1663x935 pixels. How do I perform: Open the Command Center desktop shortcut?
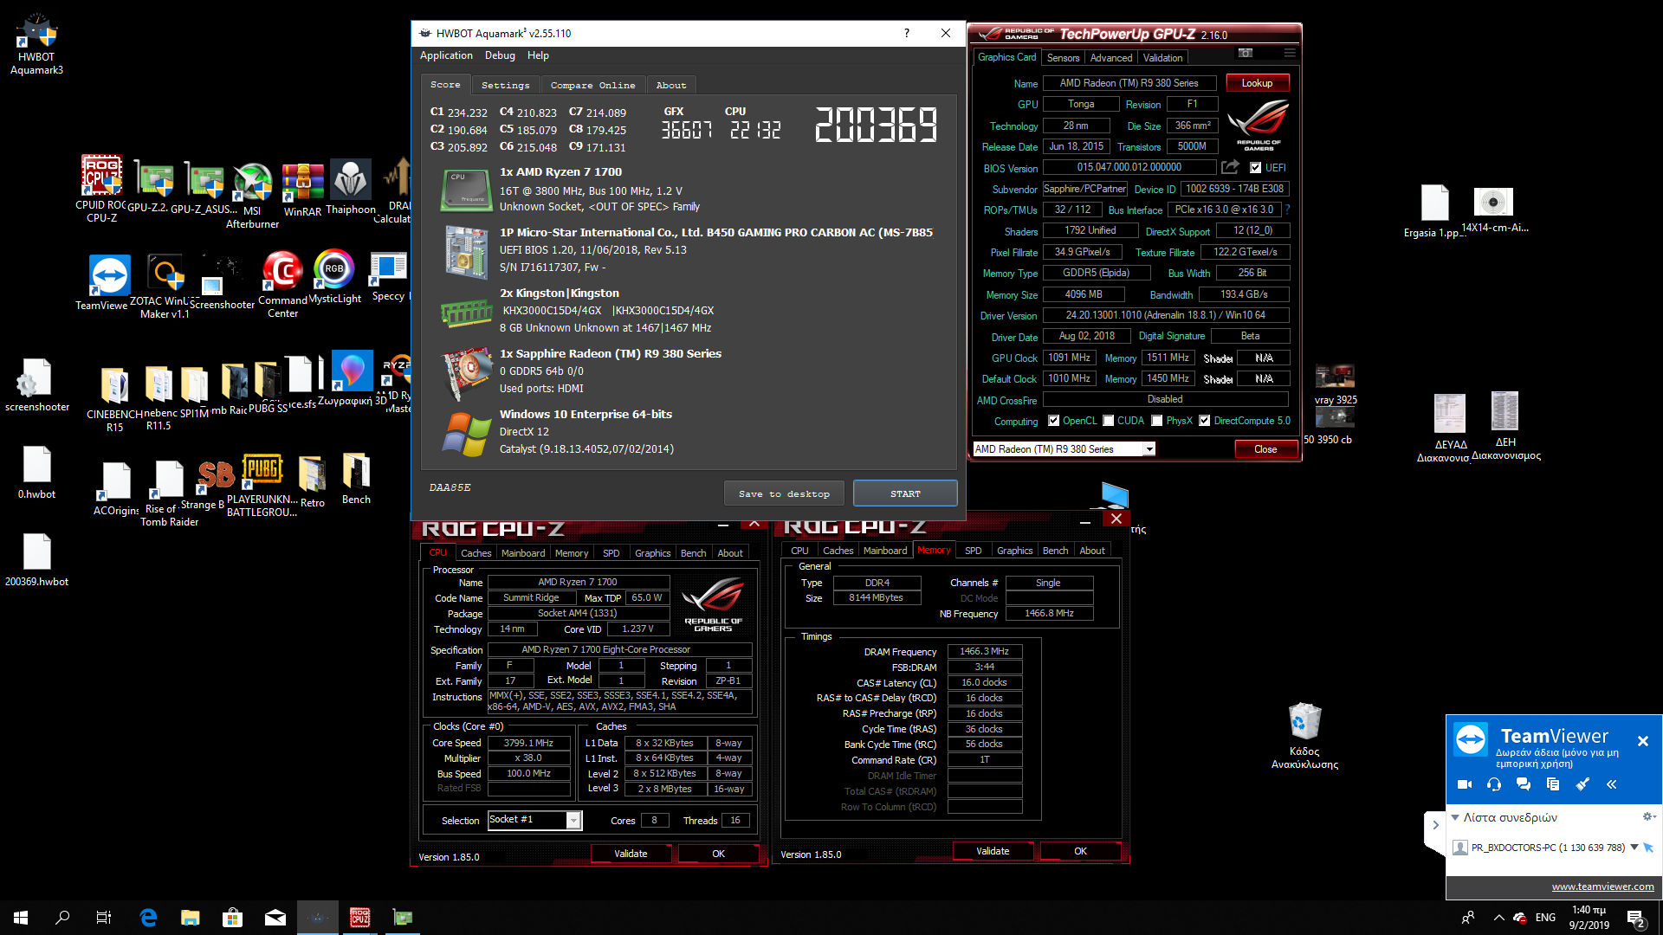point(282,284)
